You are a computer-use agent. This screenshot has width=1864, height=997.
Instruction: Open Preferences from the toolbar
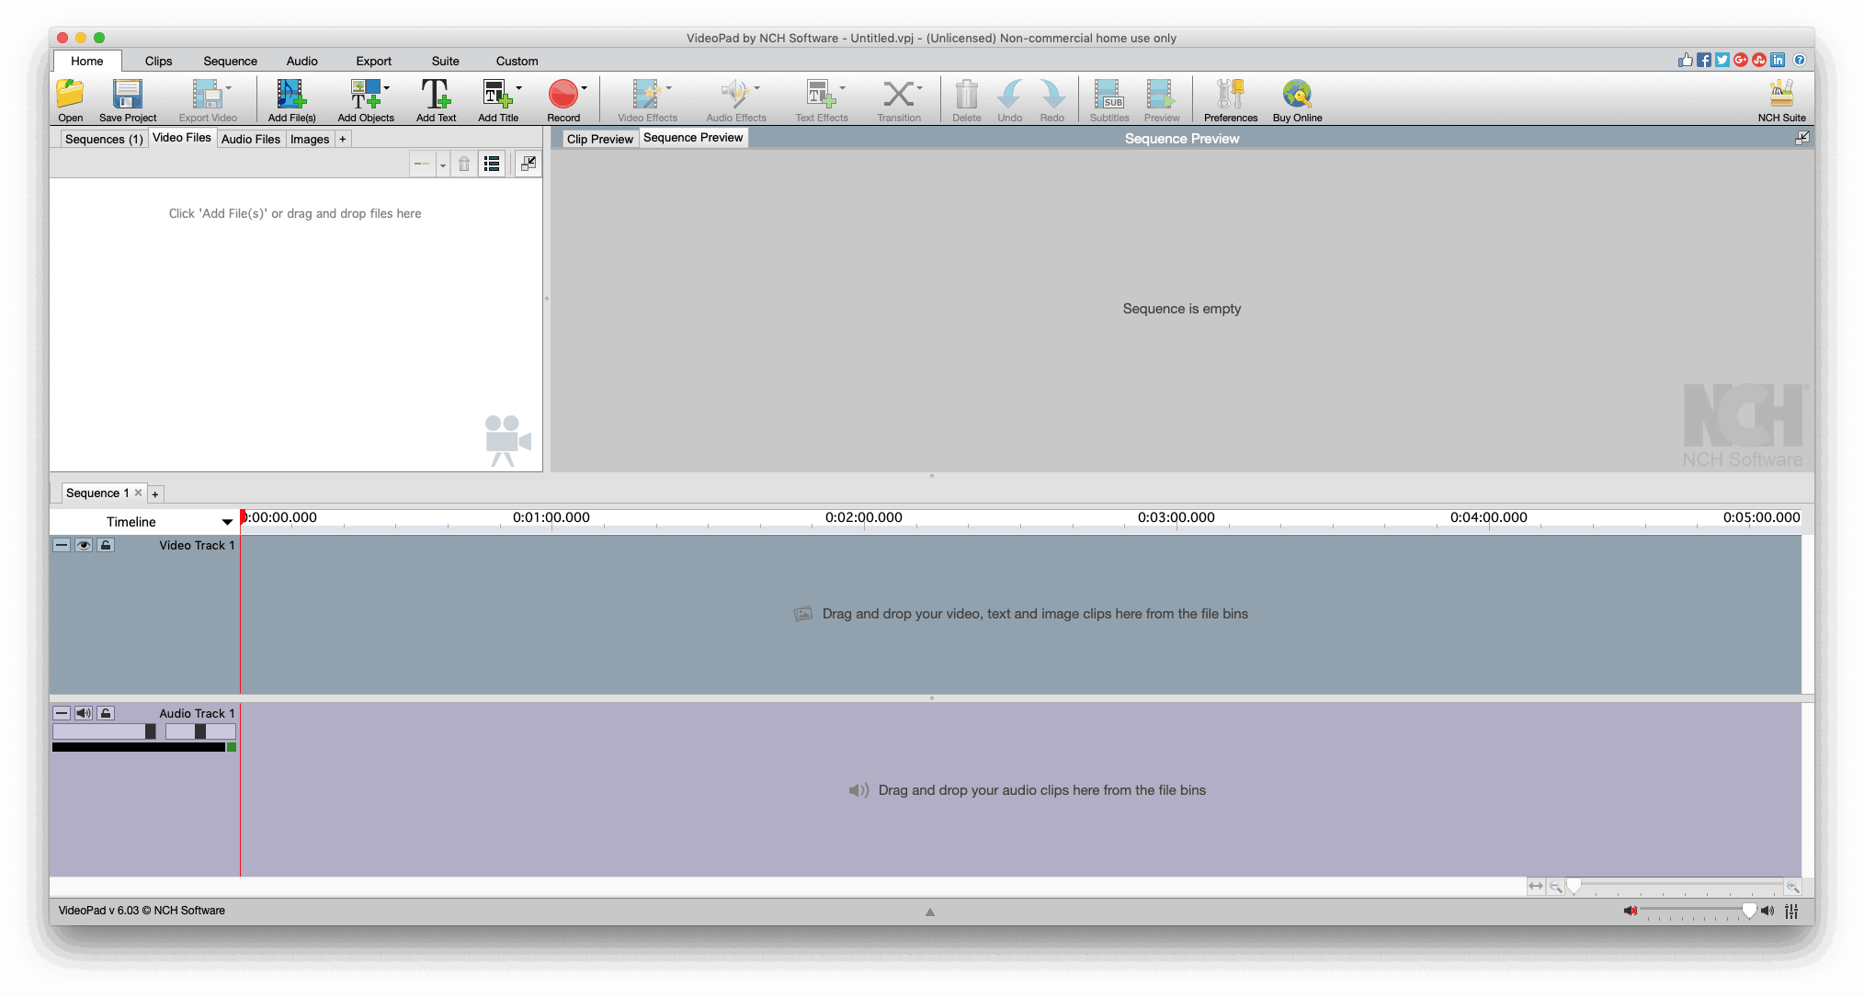(1230, 99)
